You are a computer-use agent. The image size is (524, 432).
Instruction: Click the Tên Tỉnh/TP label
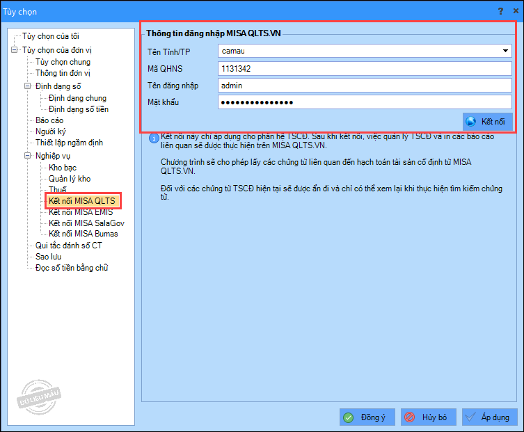pos(169,51)
